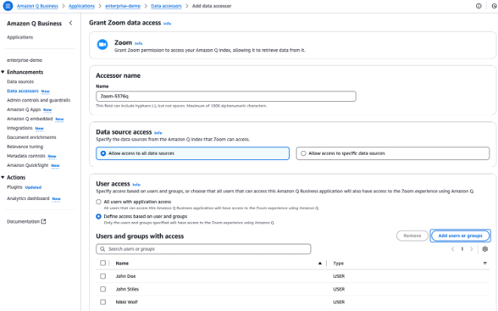This screenshot has height=311, width=498.
Task: Click the Type column header
Action: (338, 263)
